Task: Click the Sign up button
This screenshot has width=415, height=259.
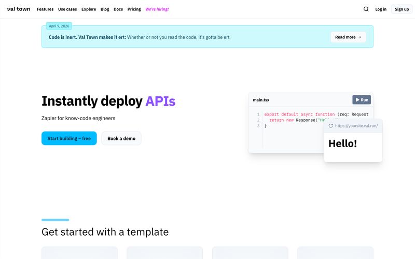Action: [402, 9]
